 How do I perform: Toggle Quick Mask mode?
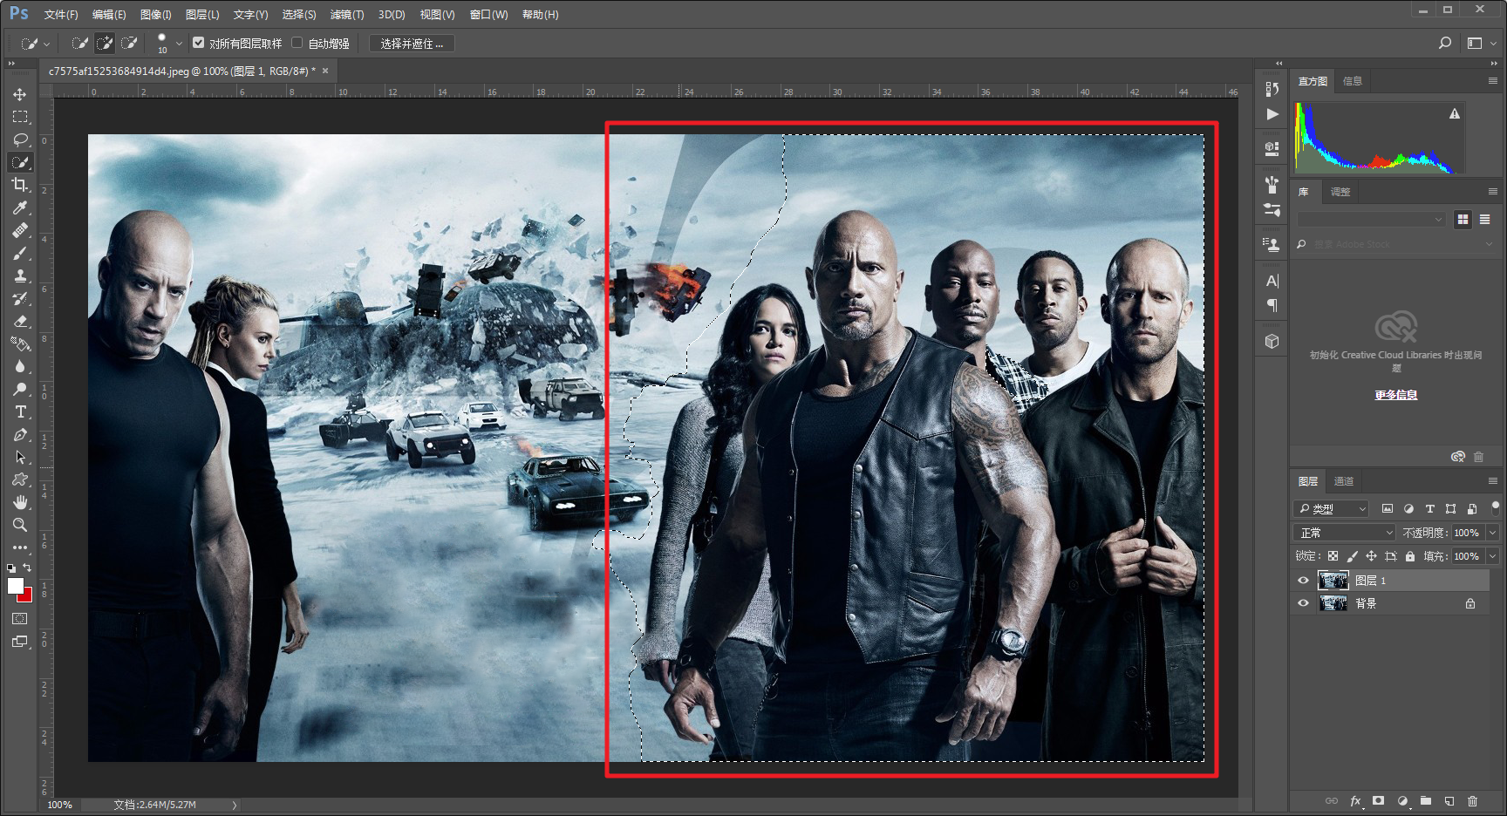coord(20,619)
